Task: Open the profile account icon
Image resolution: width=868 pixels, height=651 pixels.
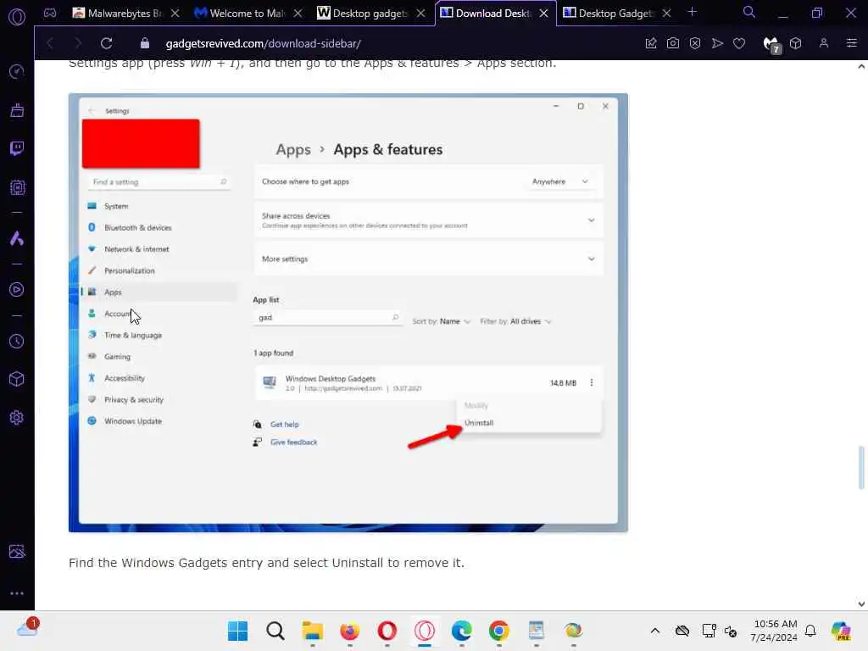Action: (824, 43)
